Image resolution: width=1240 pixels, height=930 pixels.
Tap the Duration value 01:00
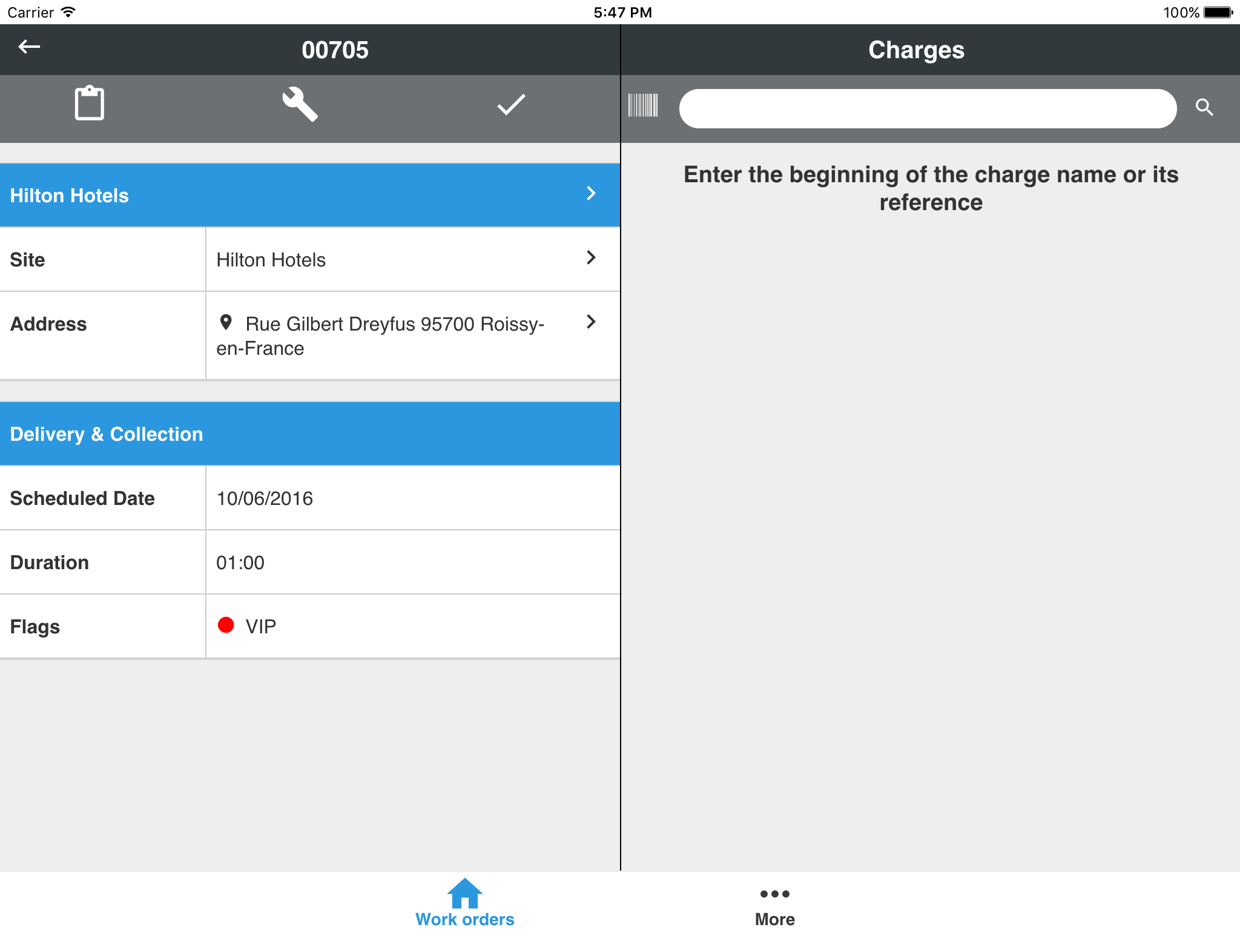click(x=240, y=562)
